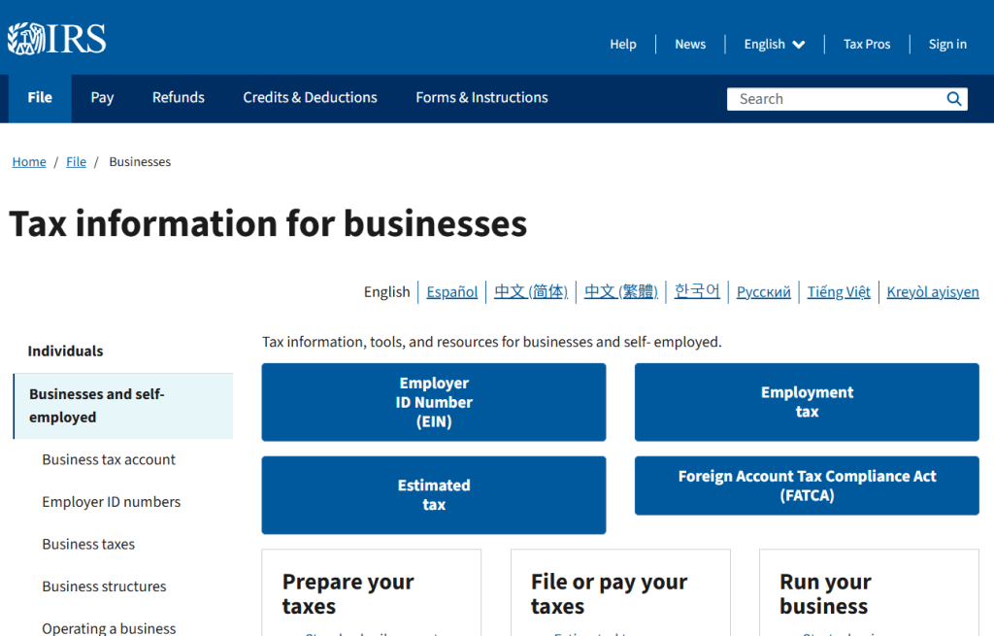
Task: Open the Pay menu item
Action: pyautogui.click(x=102, y=98)
